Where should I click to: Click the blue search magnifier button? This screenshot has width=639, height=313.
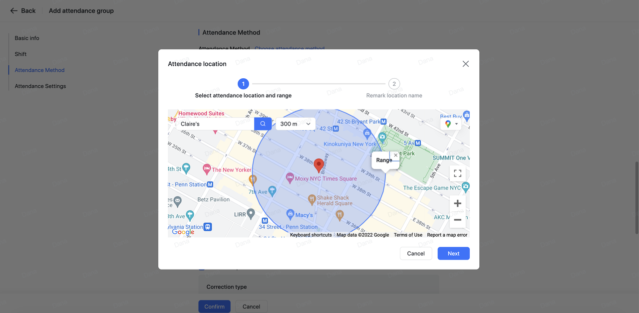263,124
